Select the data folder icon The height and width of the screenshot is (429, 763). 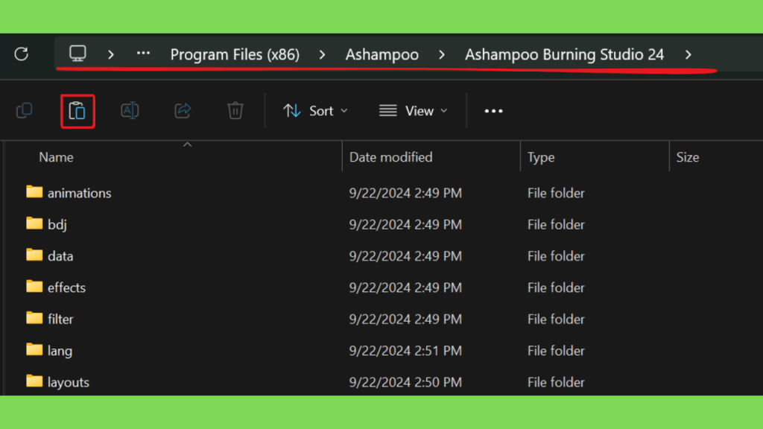(34, 255)
